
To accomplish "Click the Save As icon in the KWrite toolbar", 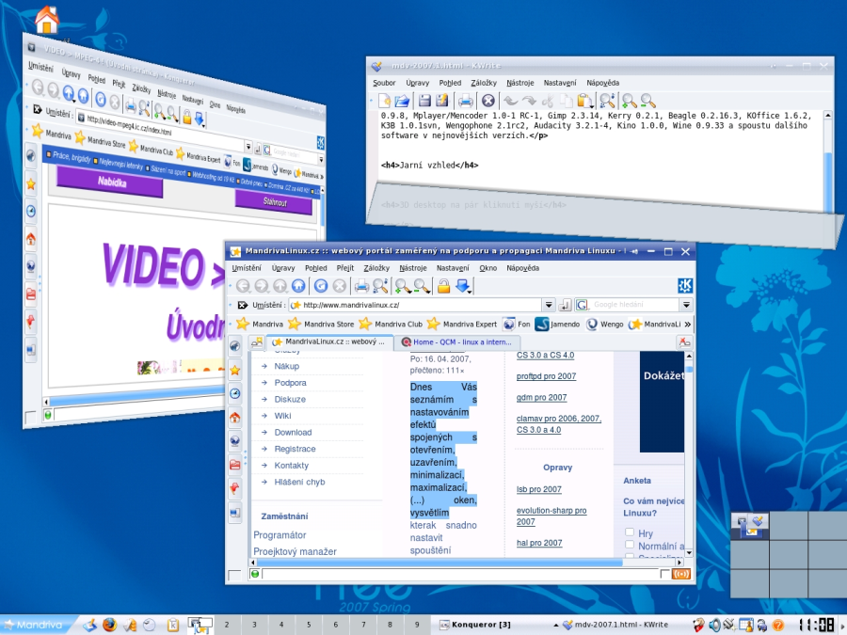I will click(x=442, y=101).
